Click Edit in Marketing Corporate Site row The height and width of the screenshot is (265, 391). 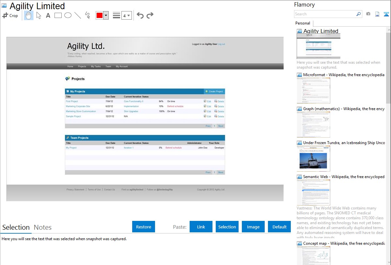pyautogui.click(x=207, y=107)
